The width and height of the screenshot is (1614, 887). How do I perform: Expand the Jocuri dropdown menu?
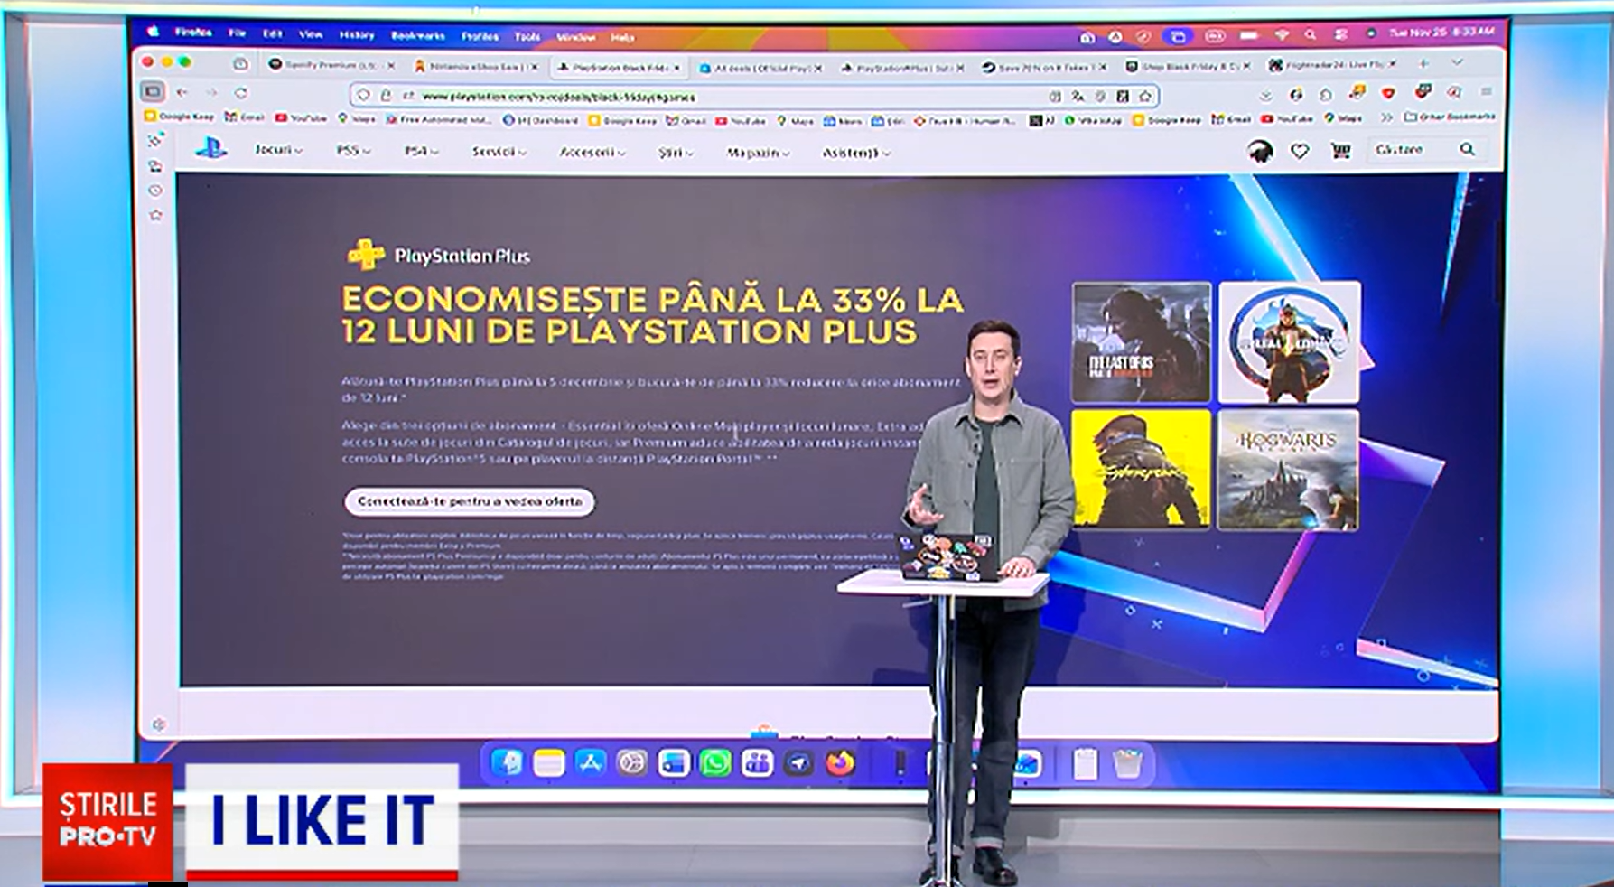[277, 150]
